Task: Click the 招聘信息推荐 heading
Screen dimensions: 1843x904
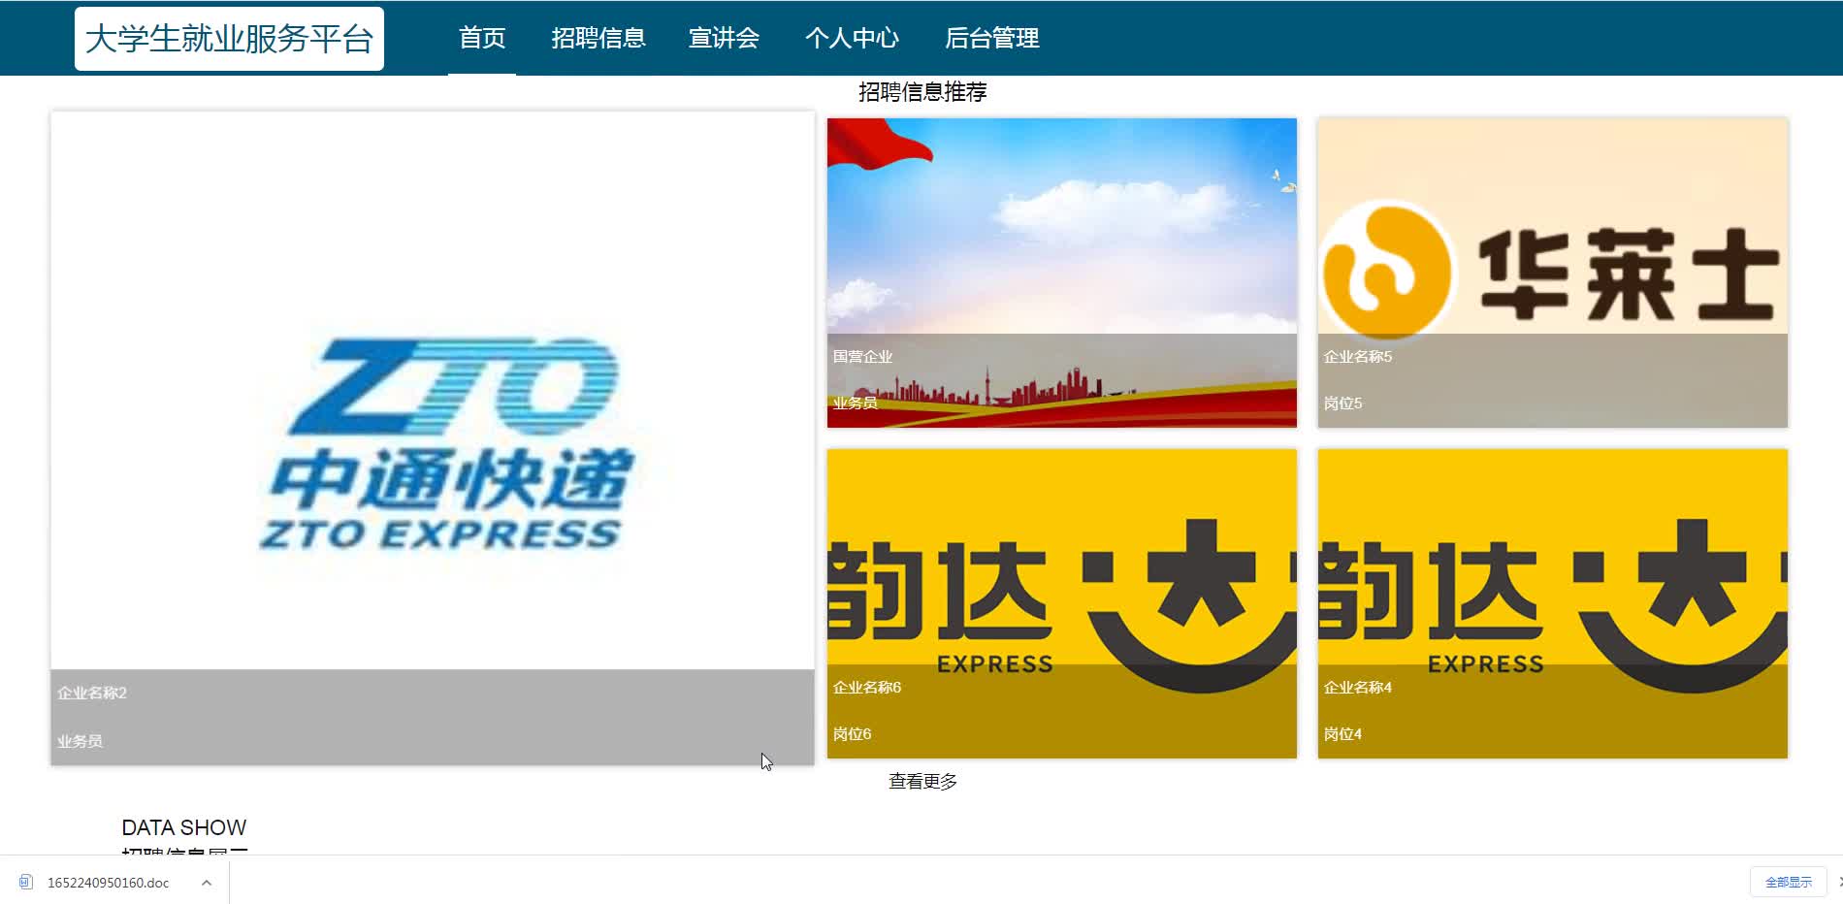Action: (x=922, y=91)
